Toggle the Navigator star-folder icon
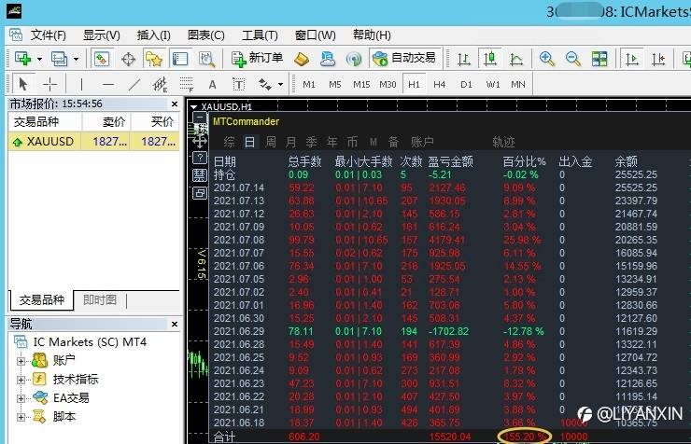The width and height of the screenshot is (691, 444). [154, 59]
